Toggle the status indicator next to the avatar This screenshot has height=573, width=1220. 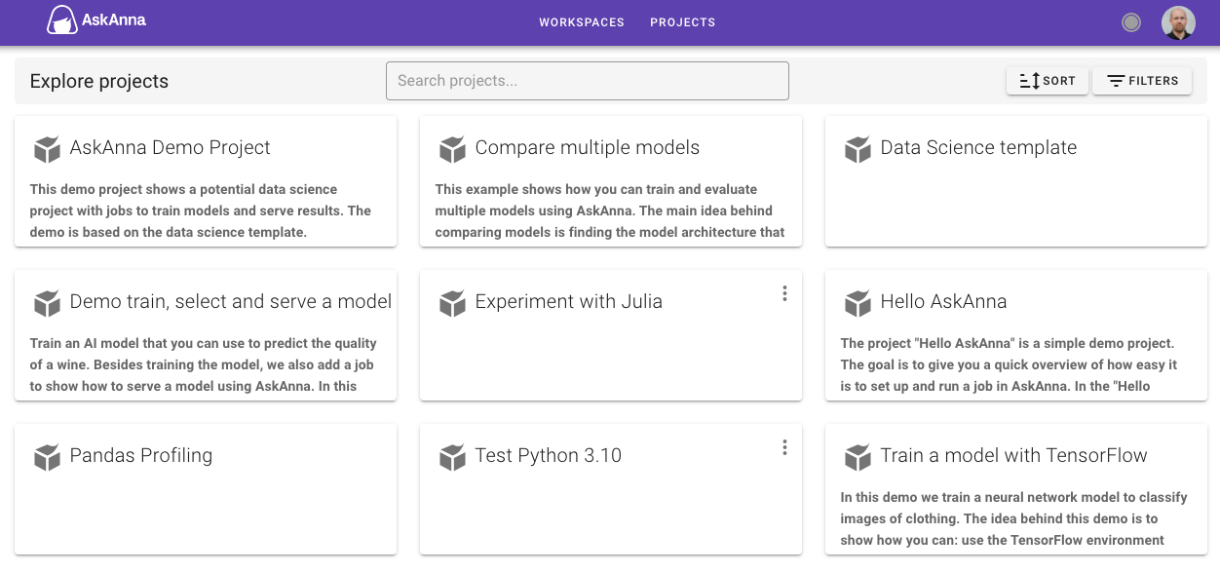pos(1130,21)
